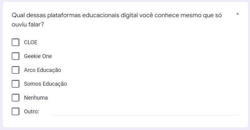This screenshot has width=250, height=130.
Task: Click the Nenhuma option label
Action: coord(36,98)
